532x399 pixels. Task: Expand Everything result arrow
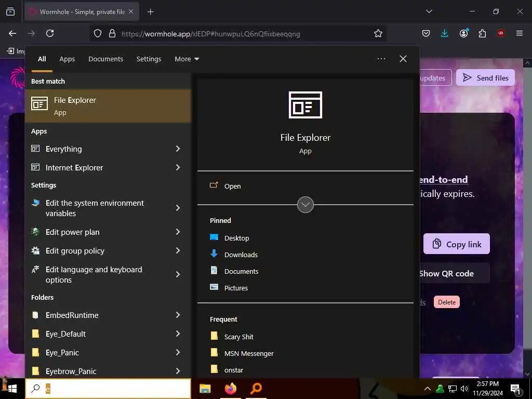tap(178, 149)
